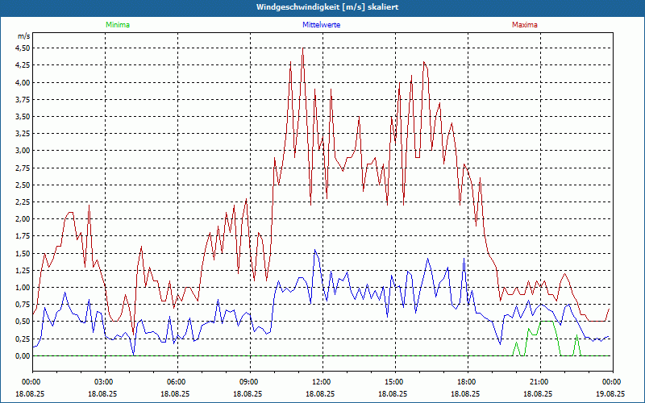Click the '09:00' time label
This screenshot has height=403, width=645.
pyautogui.click(x=250, y=382)
